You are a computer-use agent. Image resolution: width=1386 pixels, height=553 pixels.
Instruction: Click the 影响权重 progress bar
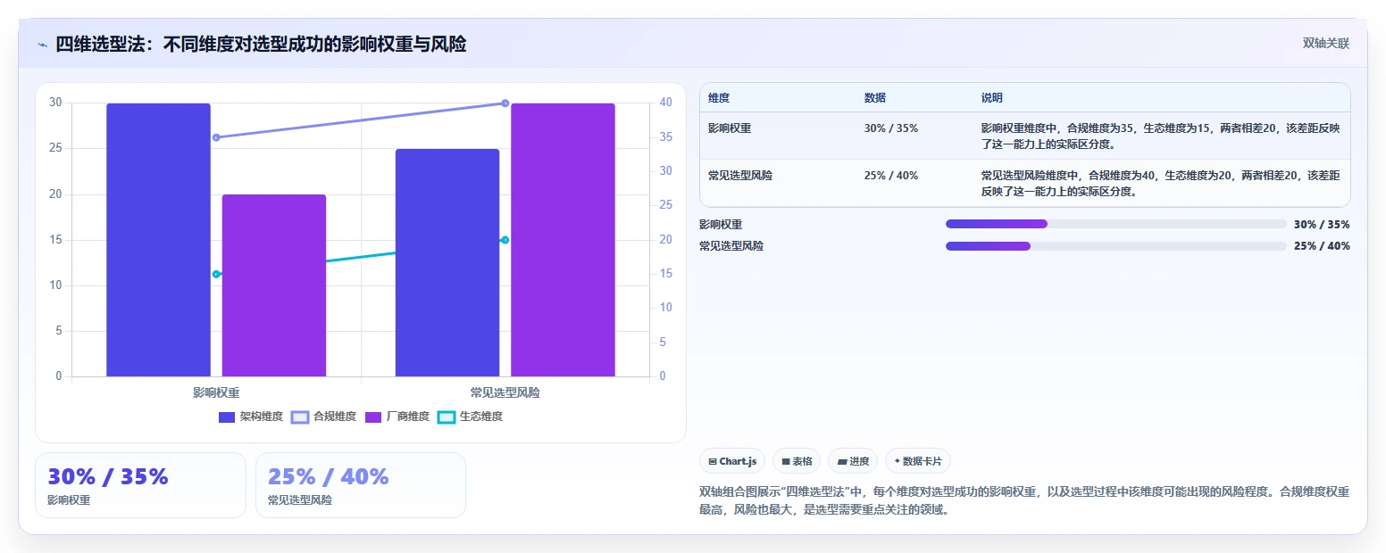coord(1115,224)
